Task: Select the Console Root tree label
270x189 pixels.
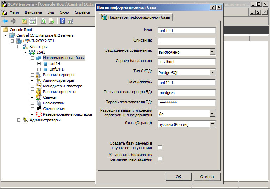Action: coord(21,30)
